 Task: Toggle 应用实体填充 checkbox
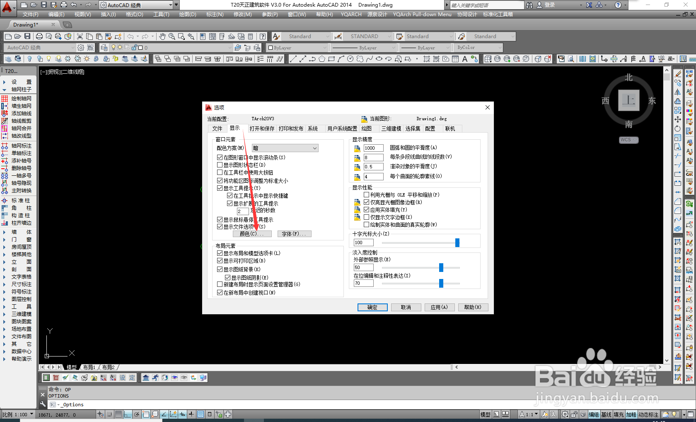[367, 210]
